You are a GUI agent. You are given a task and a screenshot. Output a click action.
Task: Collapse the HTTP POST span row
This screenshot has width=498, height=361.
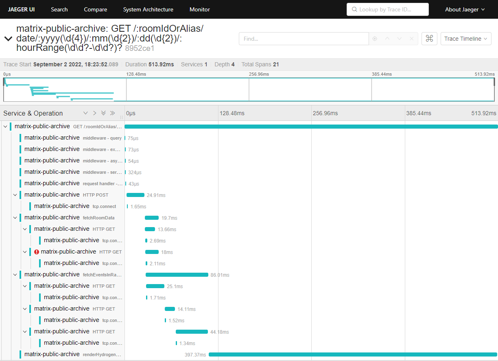click(x=15, y=195)
